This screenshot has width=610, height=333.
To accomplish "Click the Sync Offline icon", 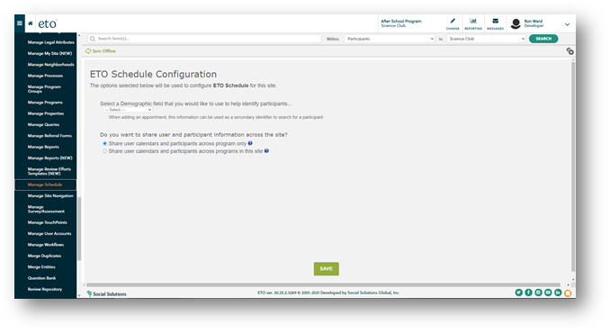I will (x=88, y=51).
